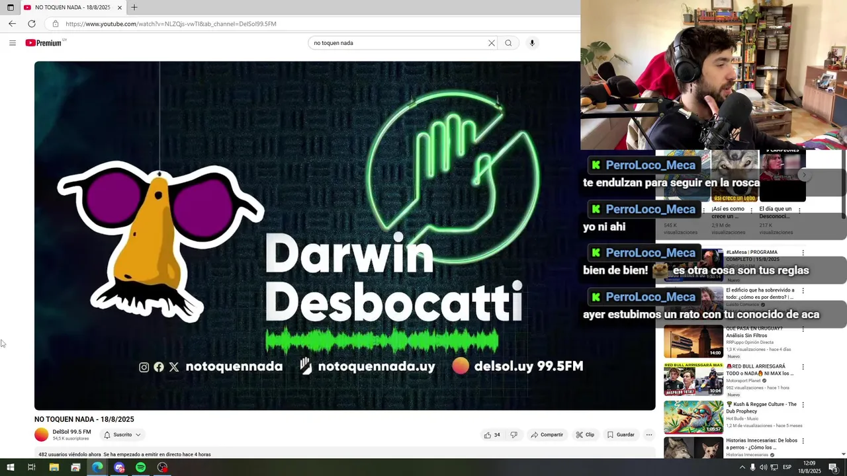Open options for RED BULL ARRIESGARÁ video
Viewport: 847px width, 476px height.
tap(803, 367)
